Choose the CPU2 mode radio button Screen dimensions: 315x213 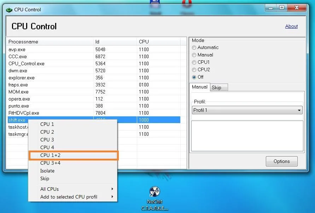pos(194,70)
